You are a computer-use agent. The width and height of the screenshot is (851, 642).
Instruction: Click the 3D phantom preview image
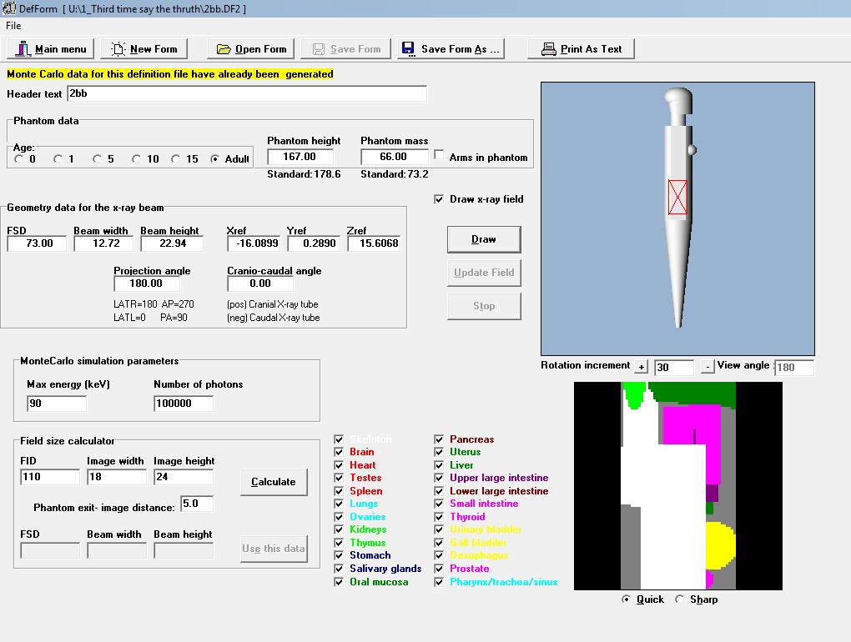677,219
